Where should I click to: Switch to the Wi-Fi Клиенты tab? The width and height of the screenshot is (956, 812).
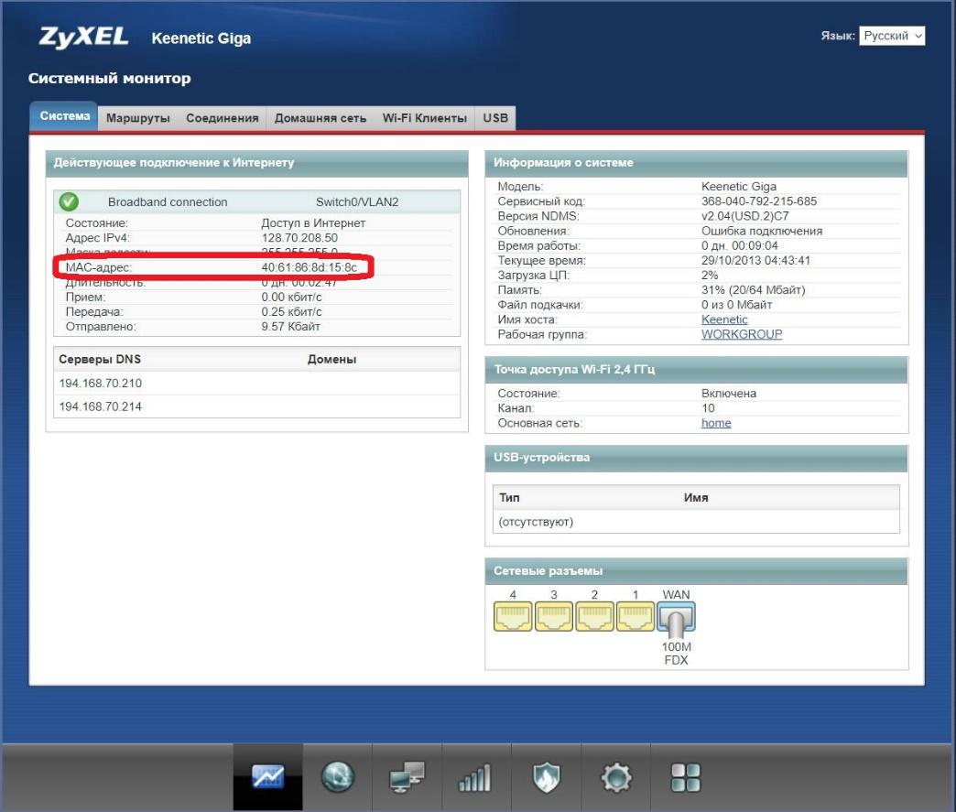click(424, 118)
